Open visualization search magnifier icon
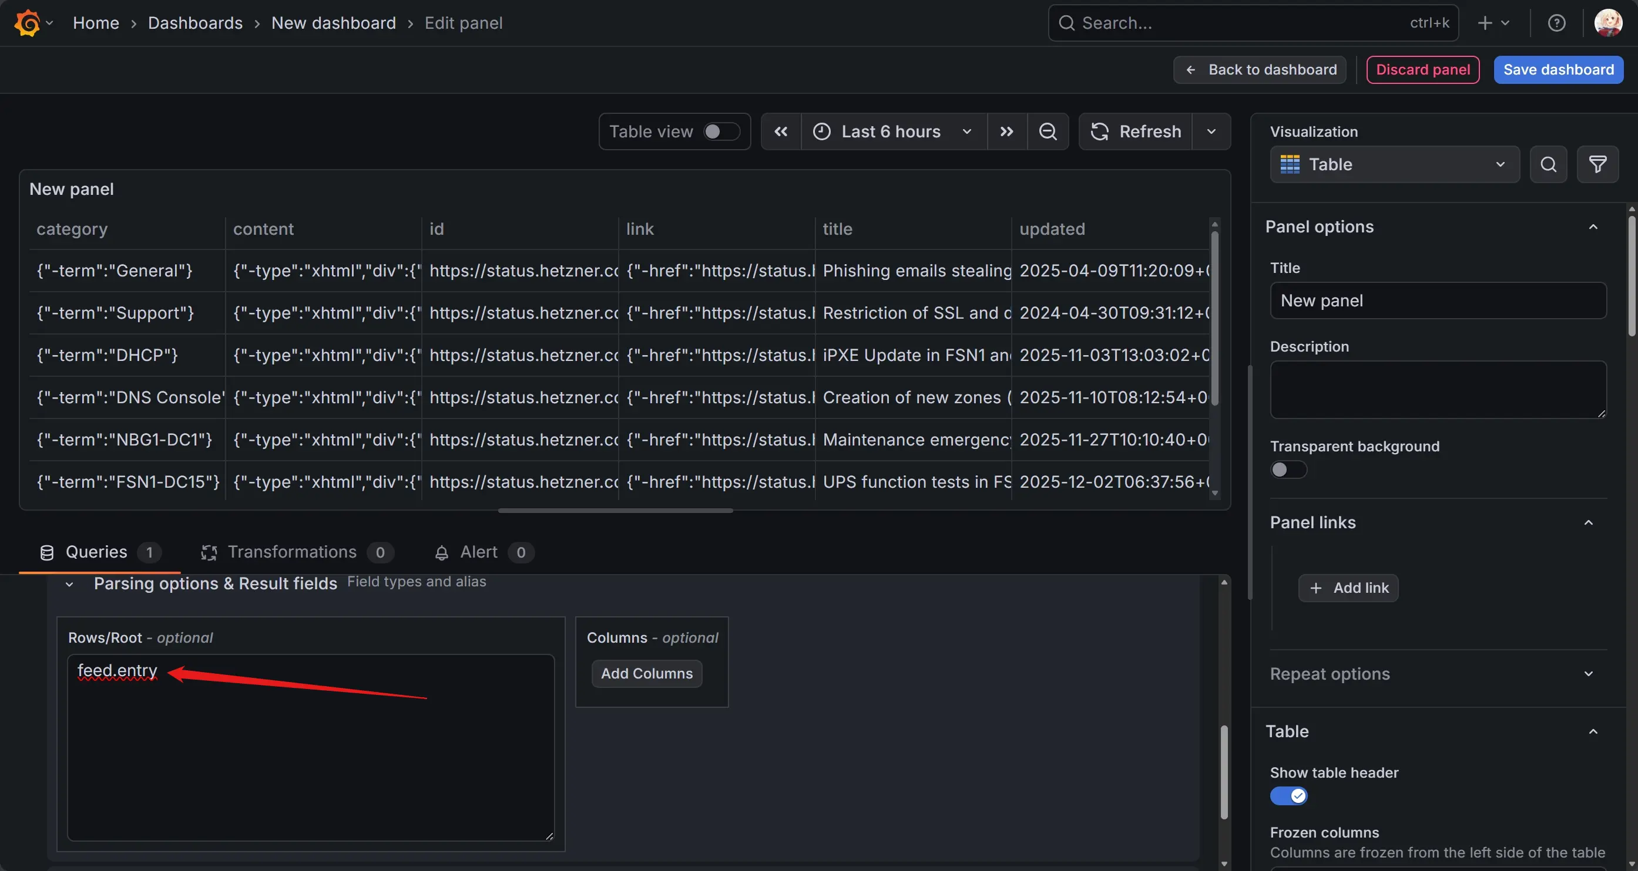The height and width of the screenshot is (871, 1638). click(1548, 164)
